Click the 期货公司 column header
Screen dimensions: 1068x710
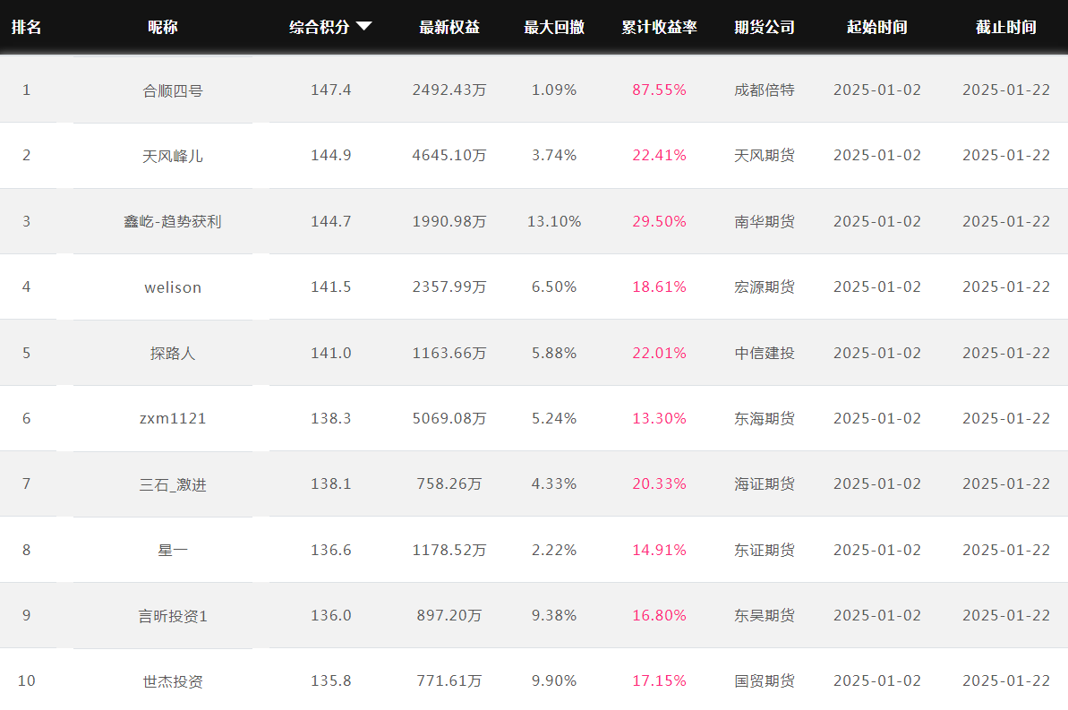point(765,27)
